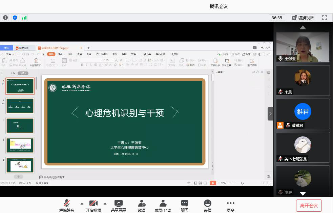Open the Emoji reactions (表情) icon
The width and height of the screenshot is (333, 213).
point(207,205)
